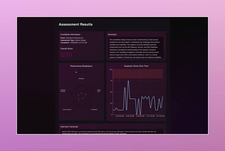This screenshot has height=151, width=225.
Task: Click the 5:45:48 AM axis tick label
Action: tap(120, 116)
